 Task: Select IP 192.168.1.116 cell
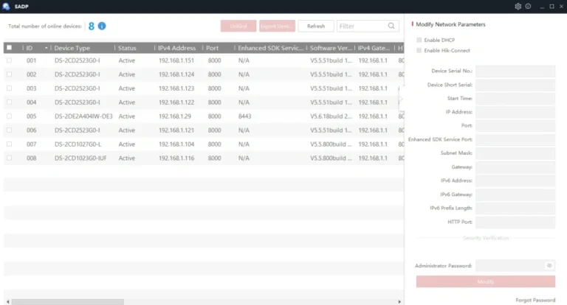point(176,158)
